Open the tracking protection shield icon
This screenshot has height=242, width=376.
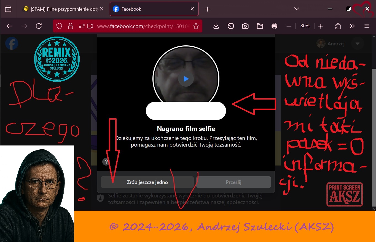pyautogui.click(x=59, y=26)
